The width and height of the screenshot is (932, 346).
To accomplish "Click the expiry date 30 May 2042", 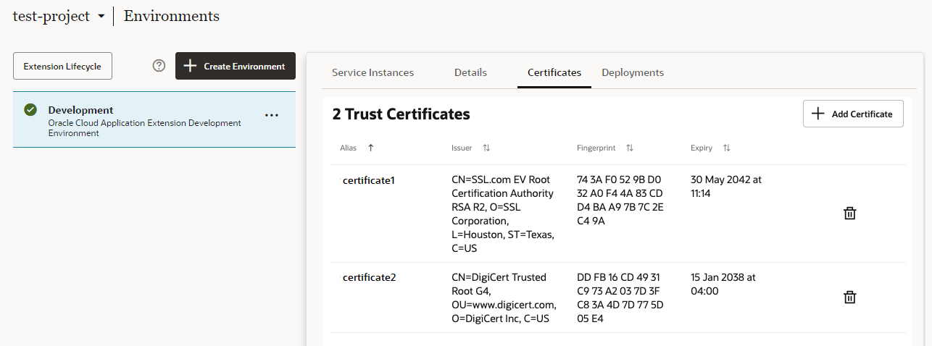I will [726, 186].
